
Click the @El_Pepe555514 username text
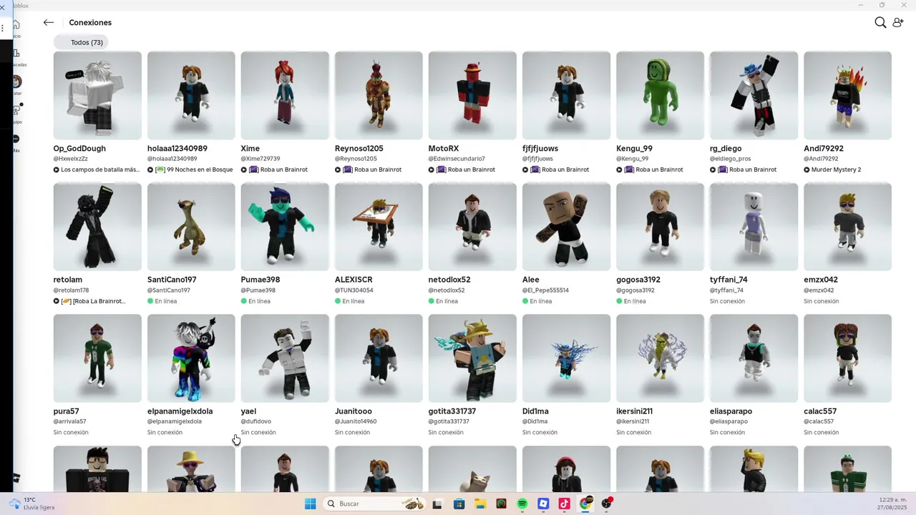pyautogui.click(x=545, y=290)
